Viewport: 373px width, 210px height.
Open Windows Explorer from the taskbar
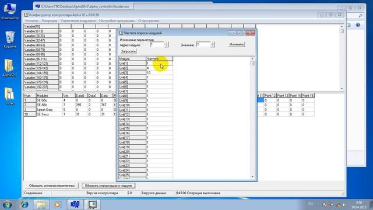tap(41, 205)
